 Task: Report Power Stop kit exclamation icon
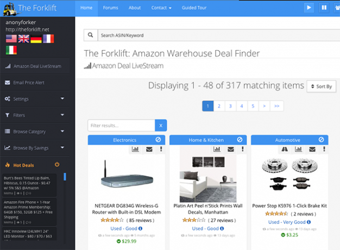coord(324,149)
